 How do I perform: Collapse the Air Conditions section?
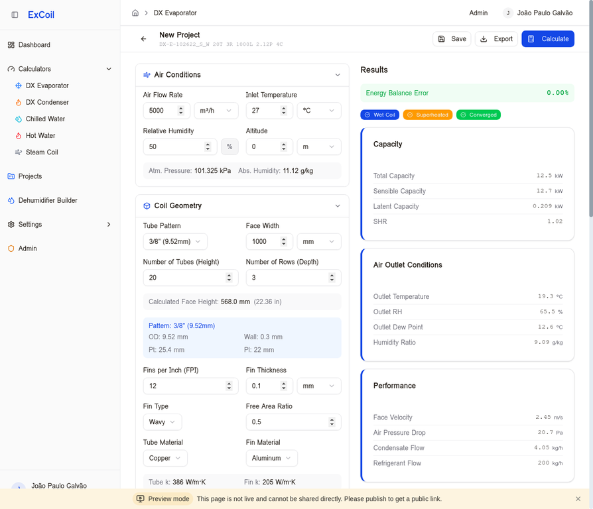coord(338,75)
